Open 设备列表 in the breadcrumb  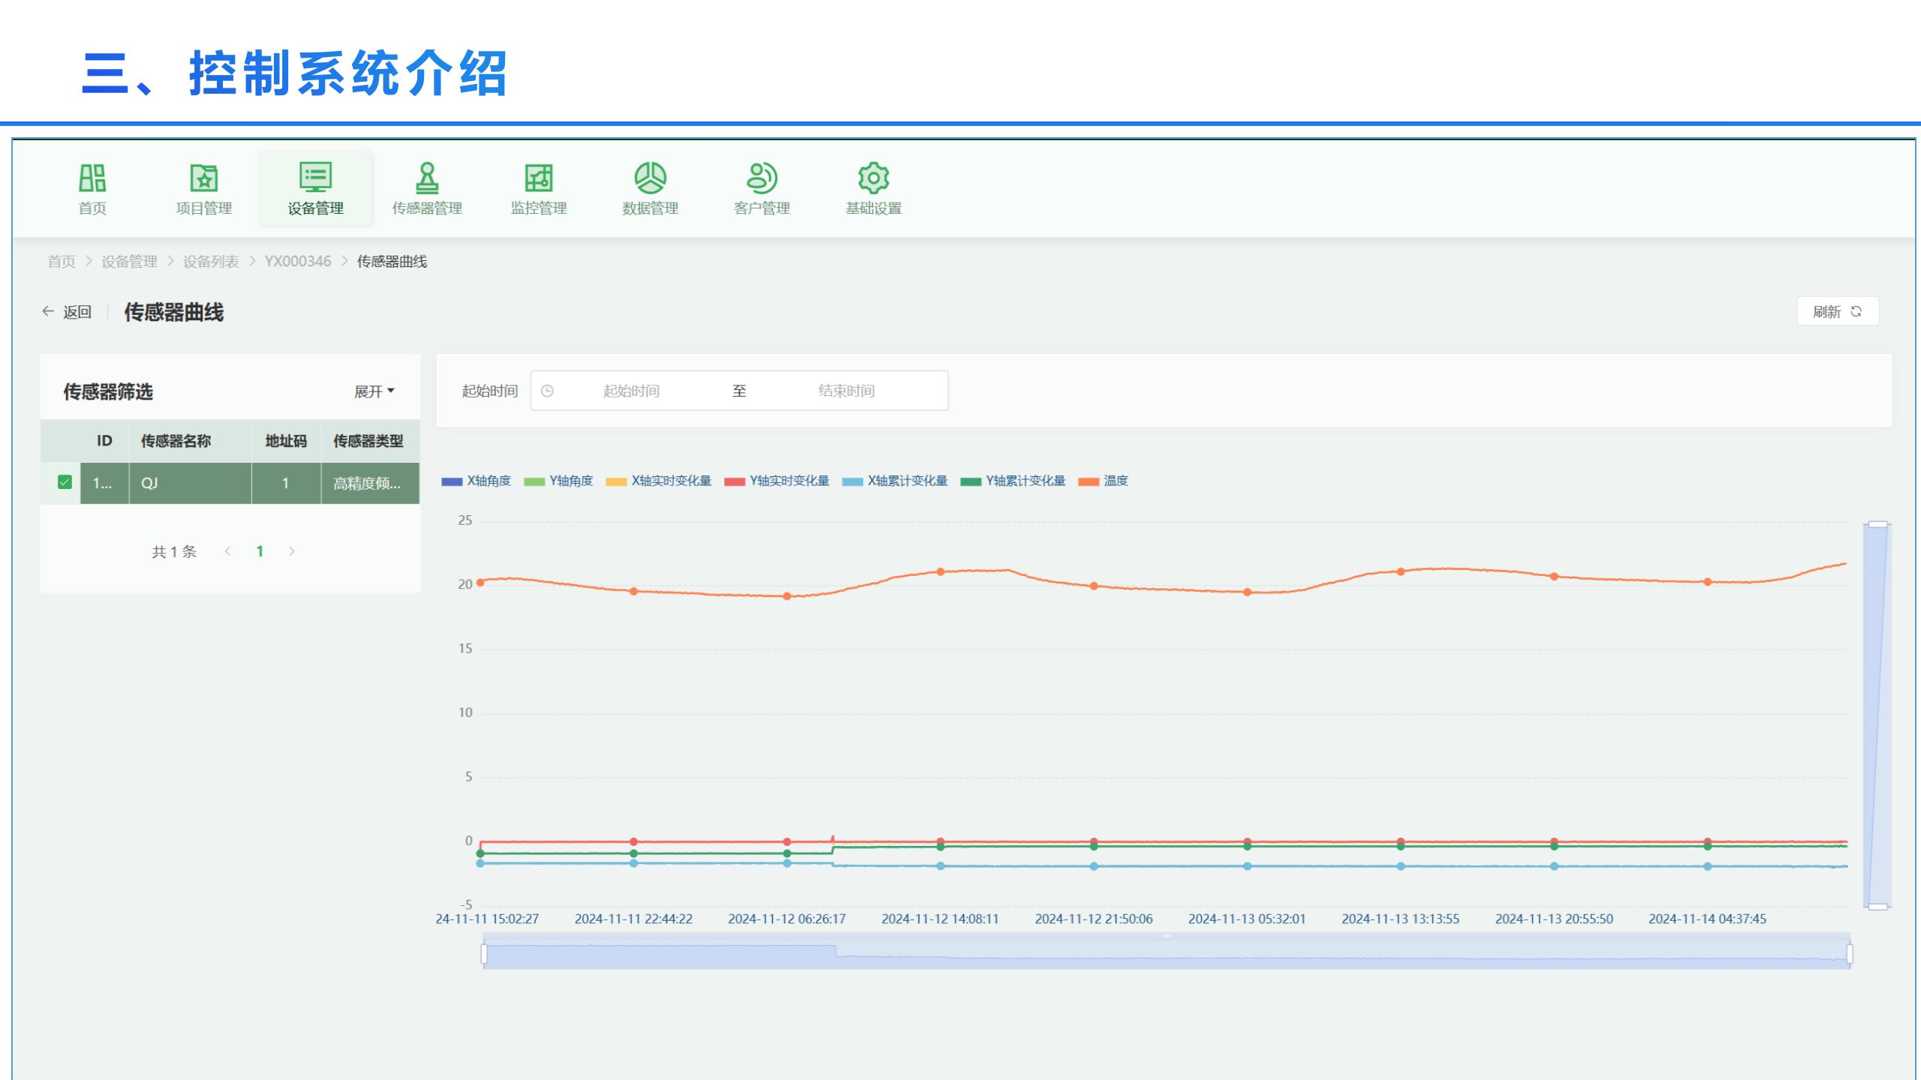pos(211,262)
